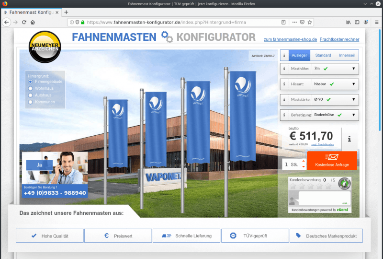Click gear icons in Konfigurator title
Image resolution: width=383 pixels, height=259 pixels.
167,37
